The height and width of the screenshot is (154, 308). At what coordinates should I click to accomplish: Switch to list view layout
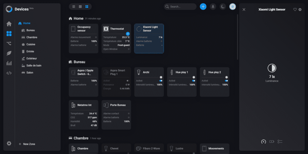tap(74, 7)
